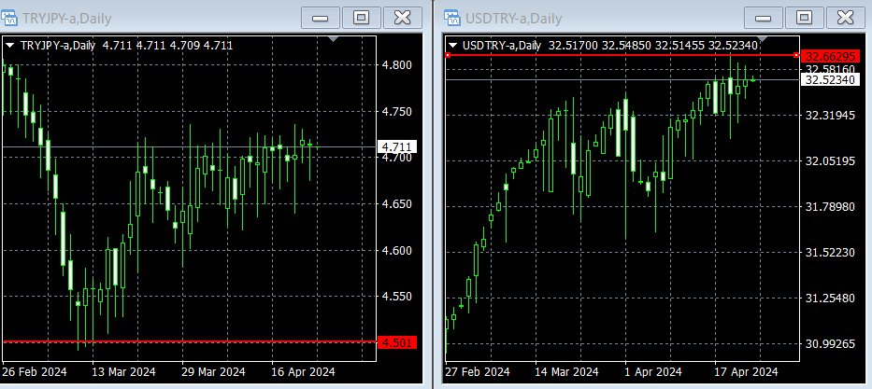Click the chart shift marker in USDTRY chart
Screen dimensions: 872x389
(x=762, y=39)
